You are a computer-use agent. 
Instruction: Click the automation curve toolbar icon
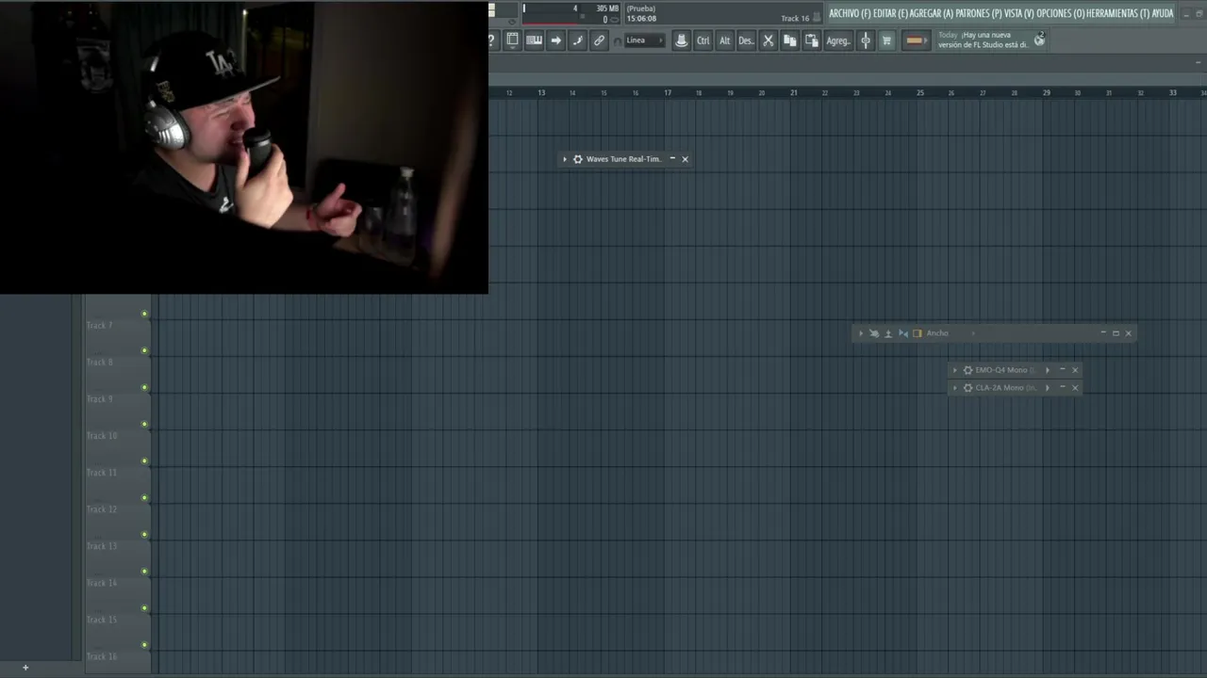[x=577, y=40]
